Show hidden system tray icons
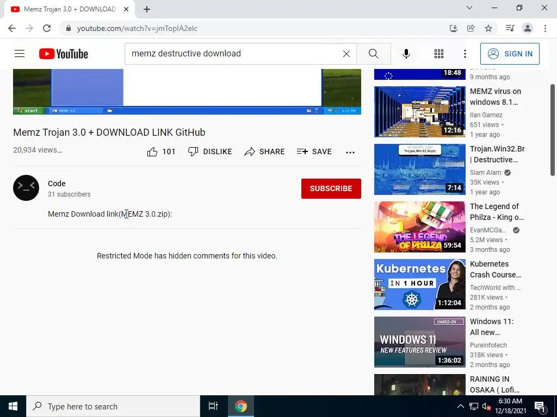This screenshot has height=417, width=557. click(460, 406)
